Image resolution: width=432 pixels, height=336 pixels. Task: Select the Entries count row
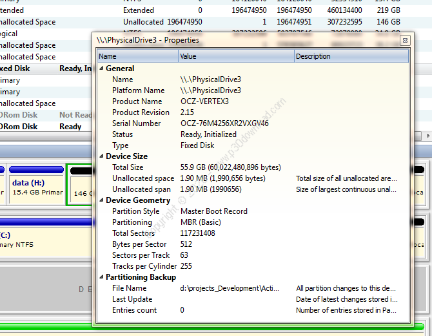(x=134, y=310)
